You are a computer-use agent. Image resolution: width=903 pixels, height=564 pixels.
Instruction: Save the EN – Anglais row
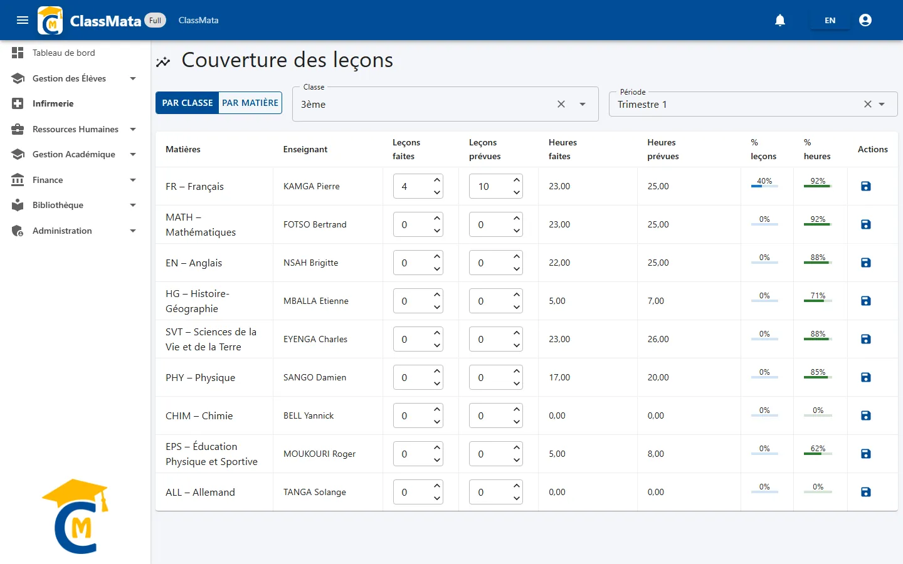click(866, 263)
